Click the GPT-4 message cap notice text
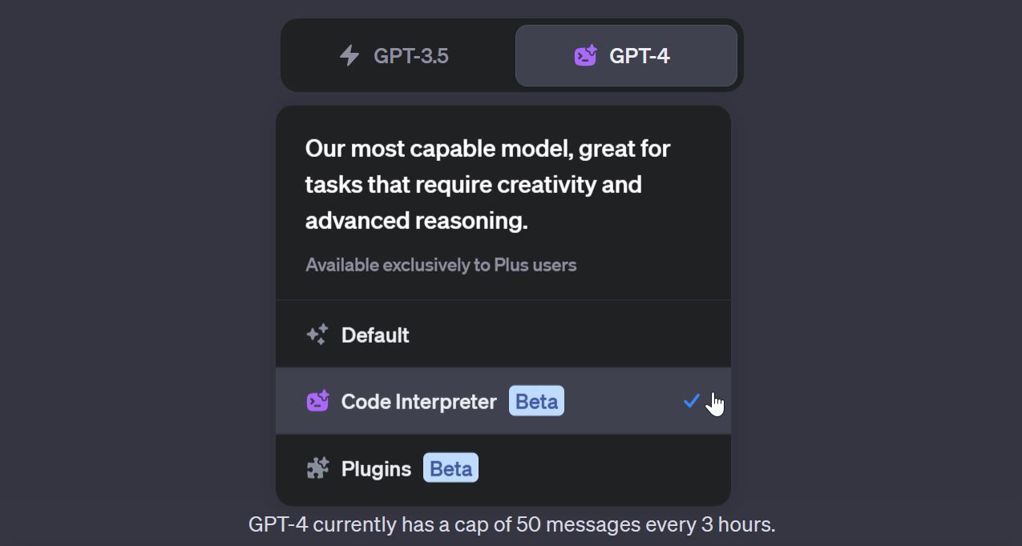The image size is (1022, 546). pos(511,524)
